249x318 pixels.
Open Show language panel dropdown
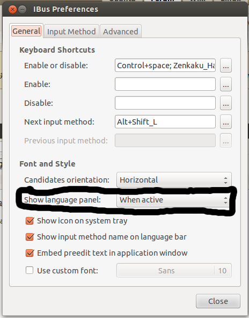pyautogui.click(x=174, y=200)
